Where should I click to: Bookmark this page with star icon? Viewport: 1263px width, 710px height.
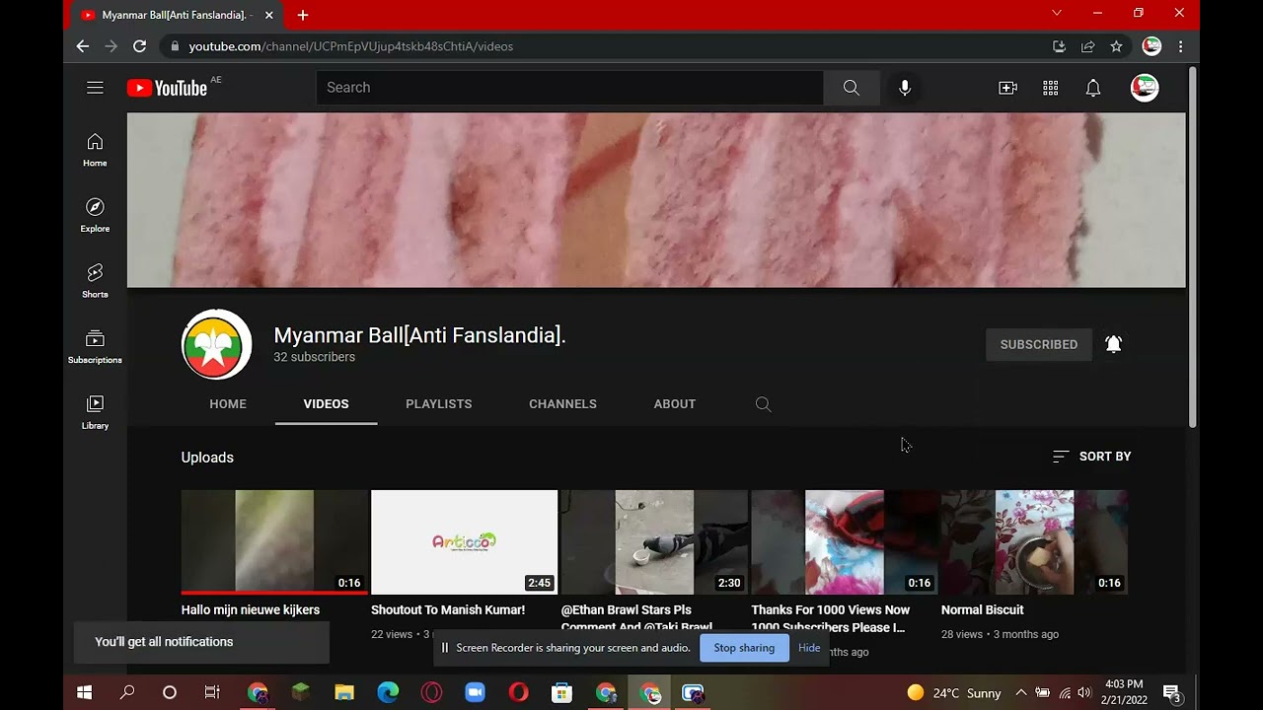[x=1116, y=46]
